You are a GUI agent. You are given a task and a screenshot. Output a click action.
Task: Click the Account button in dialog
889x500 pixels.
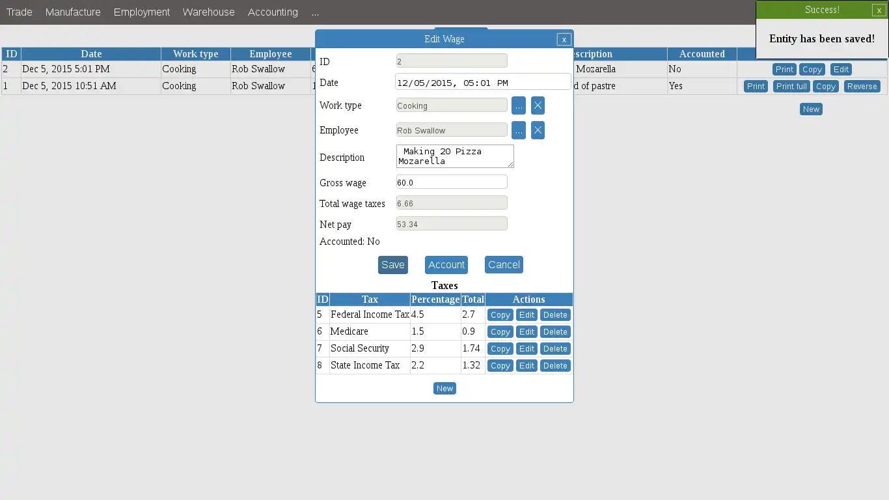(446, 264)
